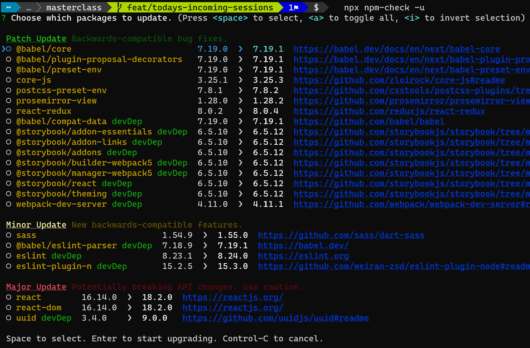Toggle selection circle for webpack-dev-server
Screen dimensions: 530x348
point(9,204)
